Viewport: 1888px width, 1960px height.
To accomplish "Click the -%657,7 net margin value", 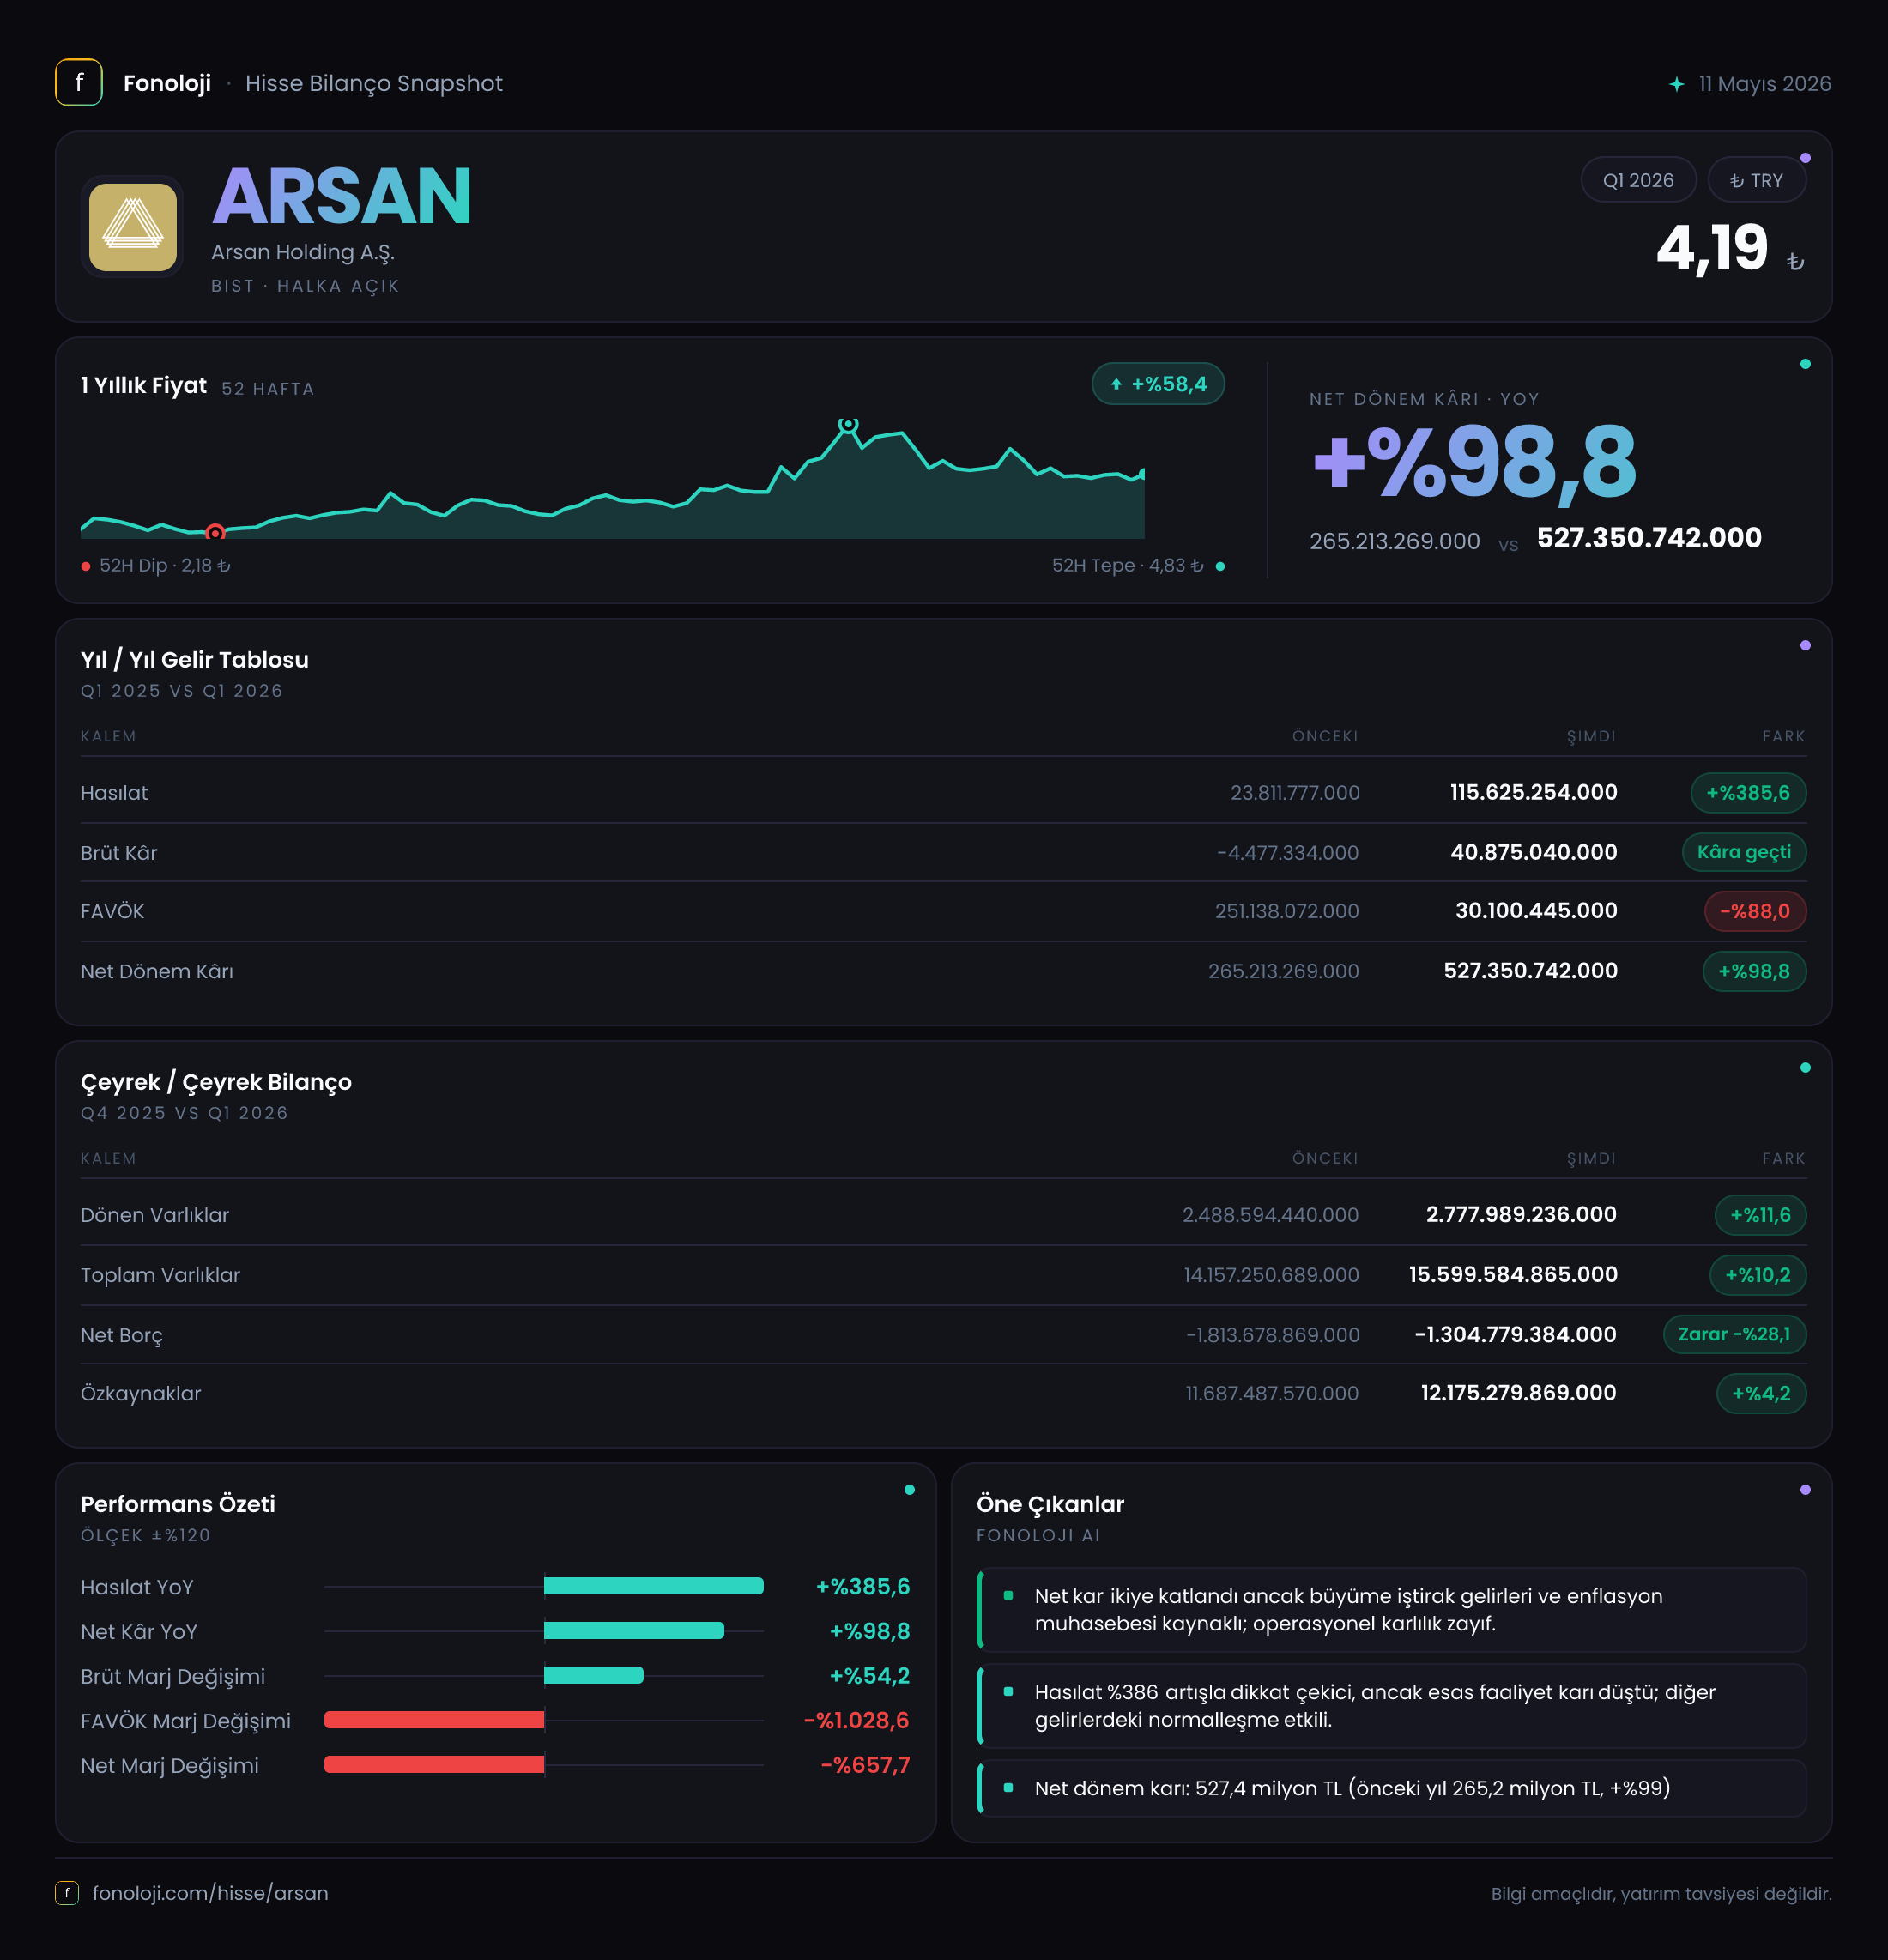I will pyautogui.click(x=866, y=1765).
